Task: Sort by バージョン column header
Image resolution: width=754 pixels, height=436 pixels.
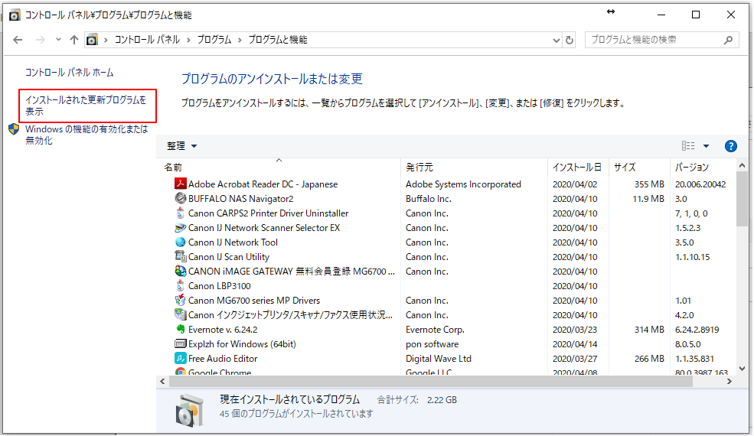Action: (702, 167)
